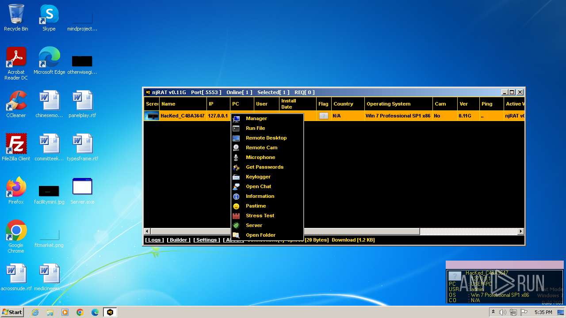Click the unknown flag image in row
This screenshot has height=318, width=566.
[x=324, y=116]
